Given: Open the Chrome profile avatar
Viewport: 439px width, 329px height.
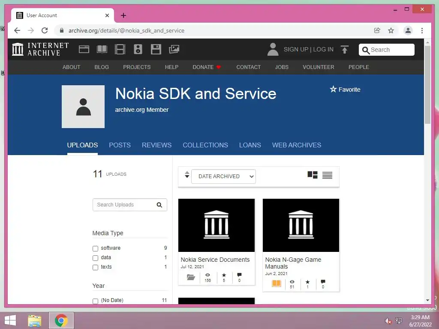Looking at the screenshot, I should 408,30.
